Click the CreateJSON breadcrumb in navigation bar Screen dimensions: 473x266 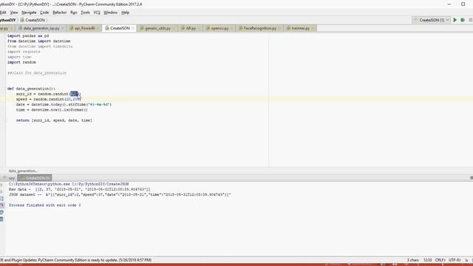33,20
